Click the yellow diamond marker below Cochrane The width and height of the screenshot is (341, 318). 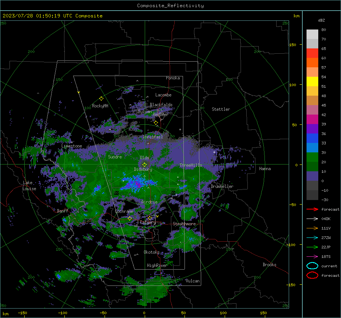(x=130, y=219)
